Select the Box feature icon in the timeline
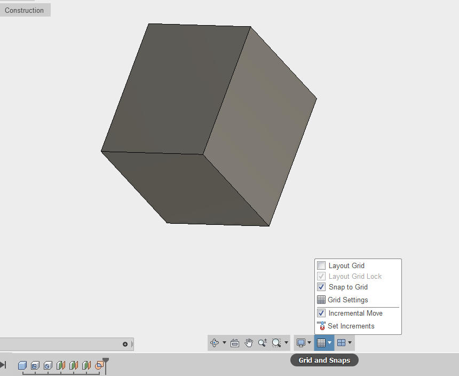459x376 pixels. (x=22, y=366)
